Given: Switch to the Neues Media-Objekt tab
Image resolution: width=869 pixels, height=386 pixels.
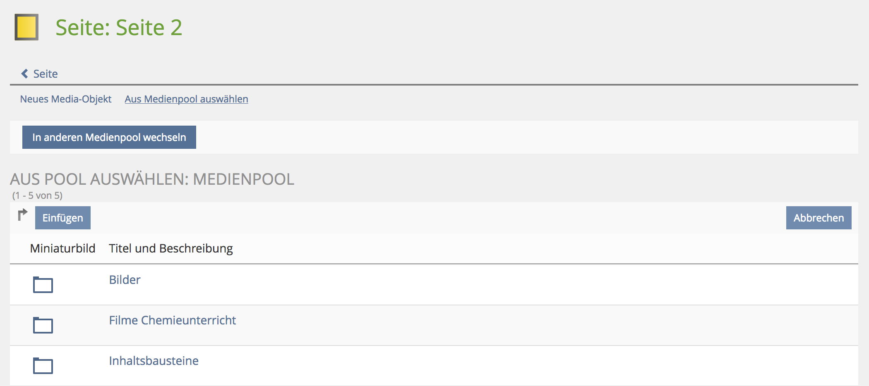Looking at the screenshot, I should pos(66,99).
